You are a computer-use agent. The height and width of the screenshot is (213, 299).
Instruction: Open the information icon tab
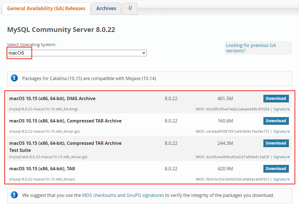[x=130, y=8]
